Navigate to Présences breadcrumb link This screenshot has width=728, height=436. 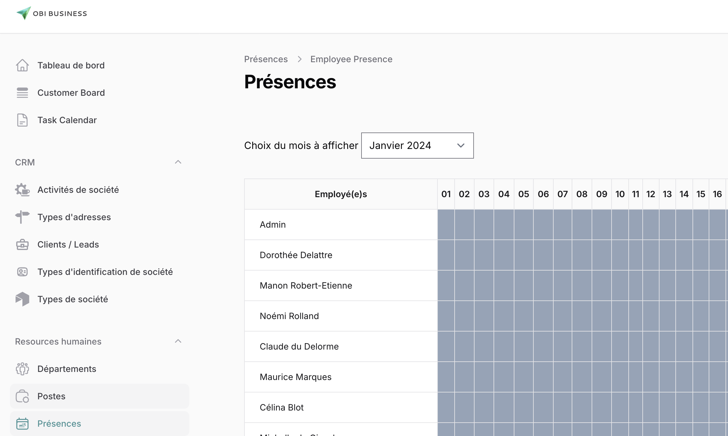tap(266, 59)
